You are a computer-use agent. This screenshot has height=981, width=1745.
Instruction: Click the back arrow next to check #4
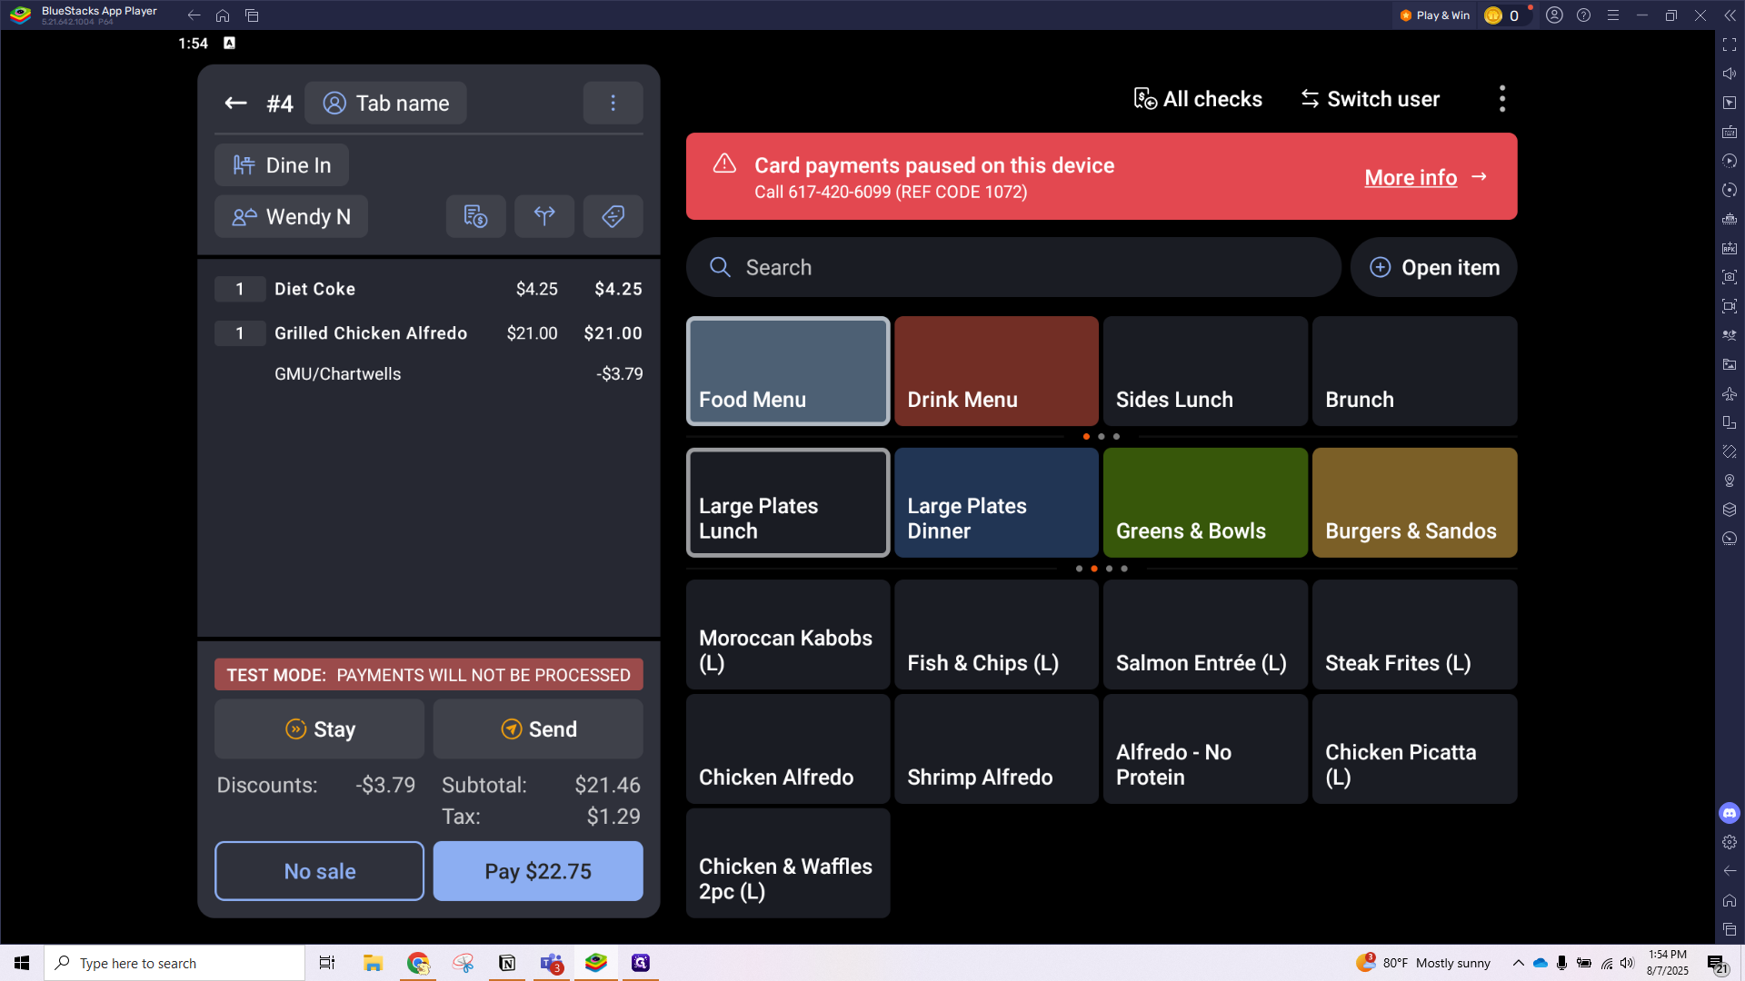click(x=235, y=104)
